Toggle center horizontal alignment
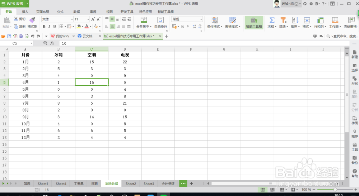359x196 pixels. 112,27
